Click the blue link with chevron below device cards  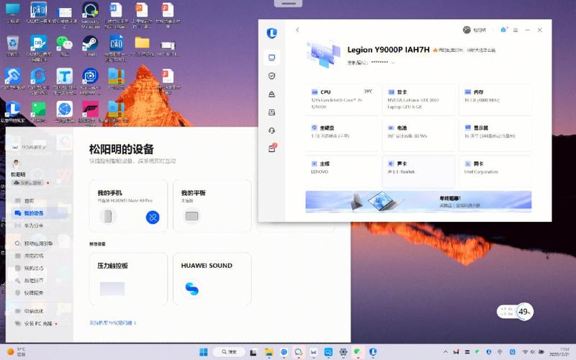(113, 323)
